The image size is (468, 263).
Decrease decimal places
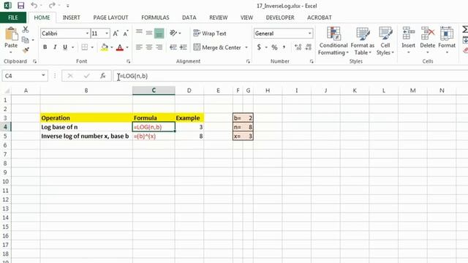(309, 47)
